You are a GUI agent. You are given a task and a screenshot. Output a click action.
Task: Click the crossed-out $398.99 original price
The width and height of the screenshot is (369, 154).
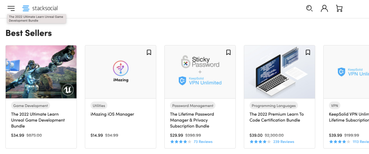pyautogui.click(x=193, y=136)
